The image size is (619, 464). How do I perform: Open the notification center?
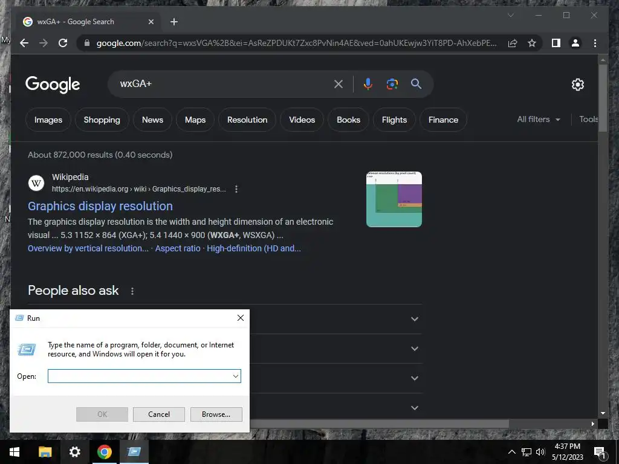click(600, 452)
